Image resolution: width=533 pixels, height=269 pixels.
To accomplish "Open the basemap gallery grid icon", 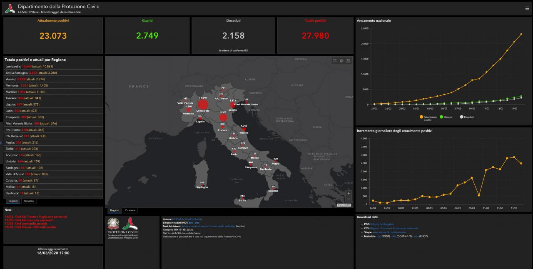I will tap(348, 61).
